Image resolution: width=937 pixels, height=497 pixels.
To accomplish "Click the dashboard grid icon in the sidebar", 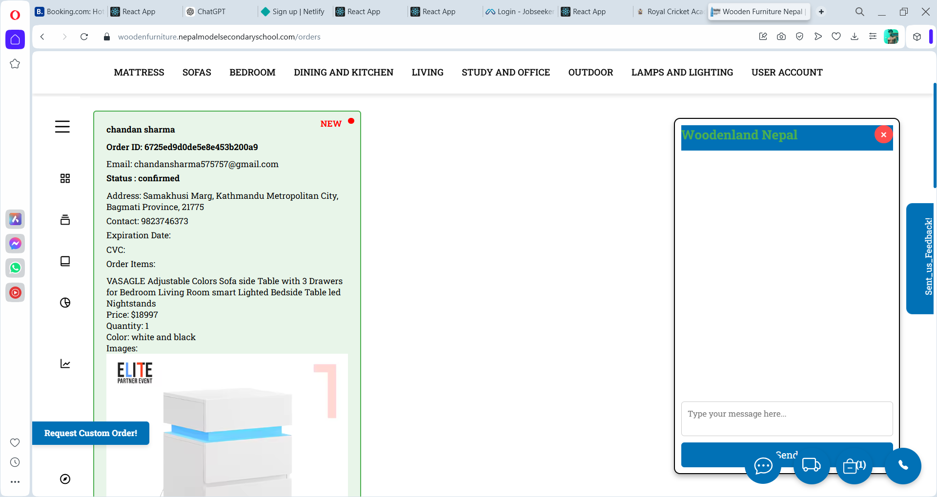I will 65,178.
